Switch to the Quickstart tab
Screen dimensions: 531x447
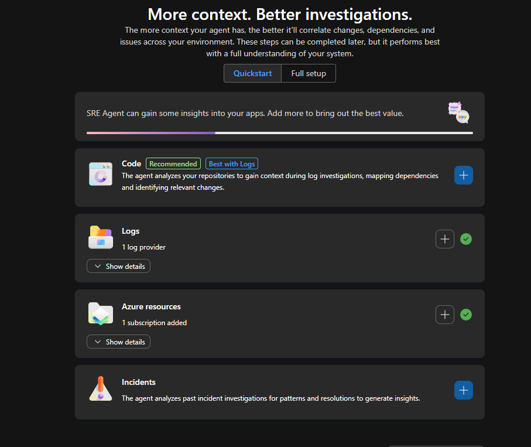(253, 73)
